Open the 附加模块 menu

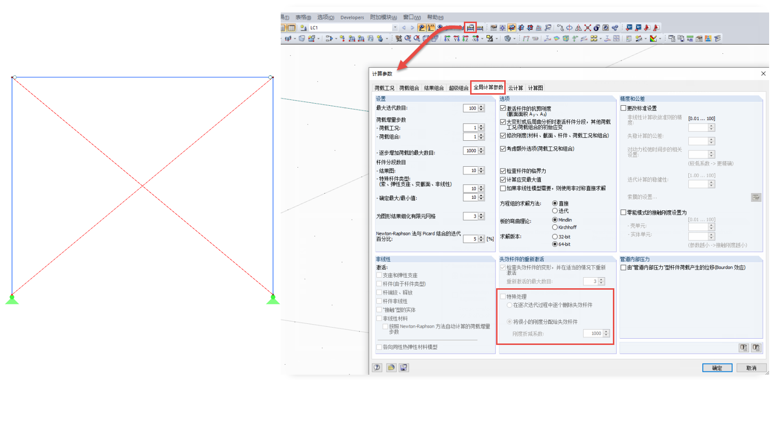(x=384, y=17)
